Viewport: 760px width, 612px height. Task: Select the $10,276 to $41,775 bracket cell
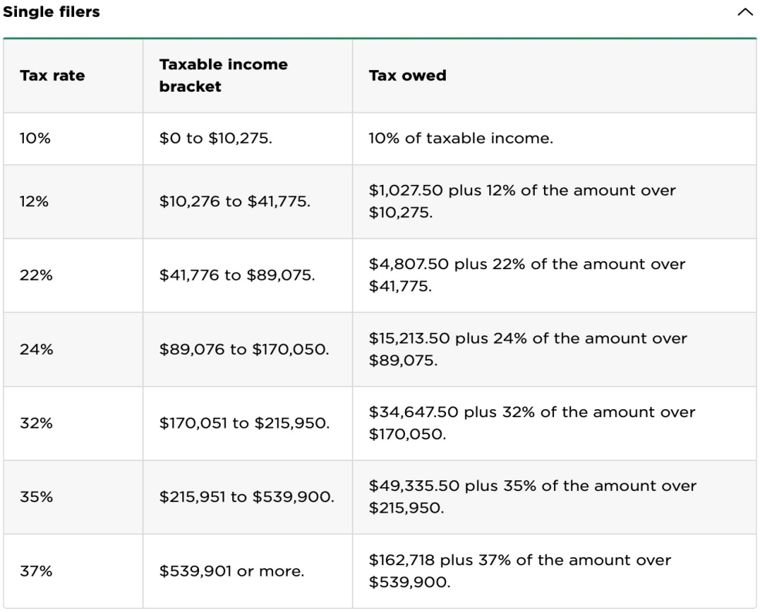tap(235, 202)
